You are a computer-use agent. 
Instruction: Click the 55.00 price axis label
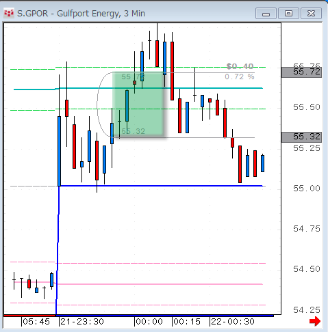coord(307,189)
